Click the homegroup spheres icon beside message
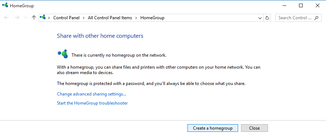This screenshot has width=326, height=134. point(63,54)
